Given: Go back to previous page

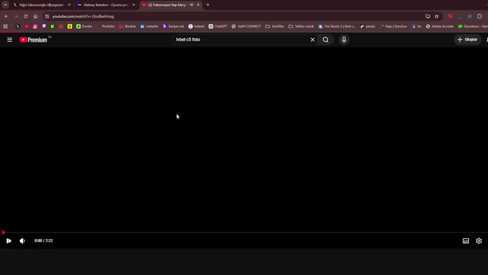Looking at the screenshot, I should pos(6,16).
